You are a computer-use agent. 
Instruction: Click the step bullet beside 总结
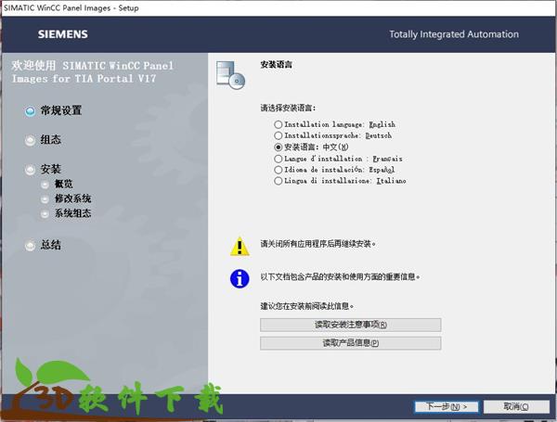tap(31, 246)
